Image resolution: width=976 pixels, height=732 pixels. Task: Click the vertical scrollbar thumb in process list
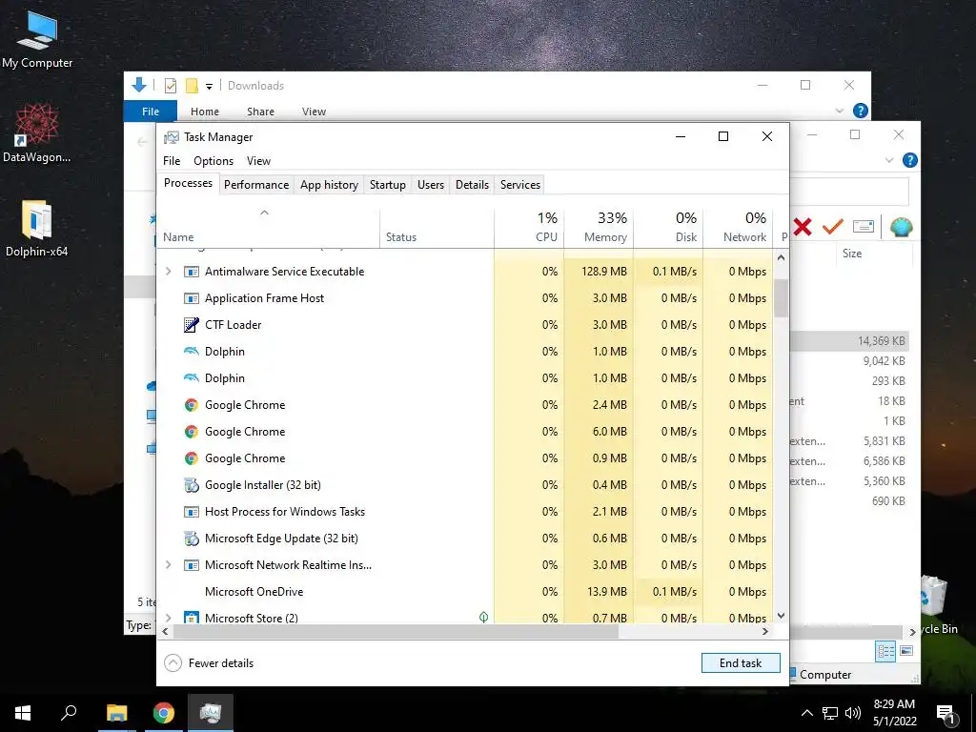[781, 298]
